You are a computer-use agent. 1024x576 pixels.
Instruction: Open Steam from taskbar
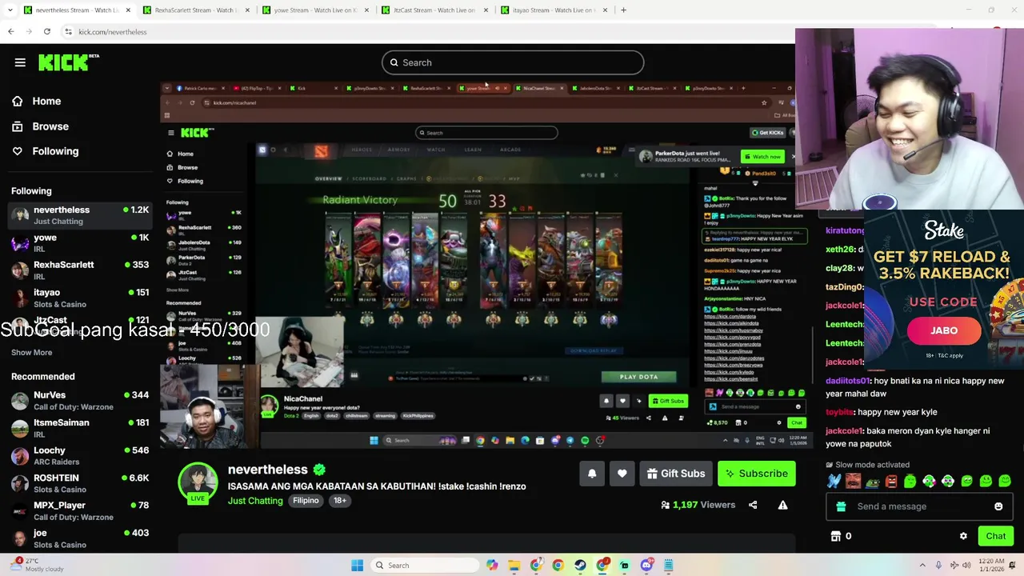(580, 566)
